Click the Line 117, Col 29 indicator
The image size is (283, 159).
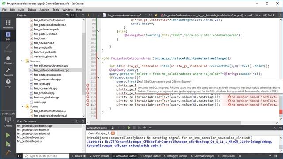tap(266, 15)
